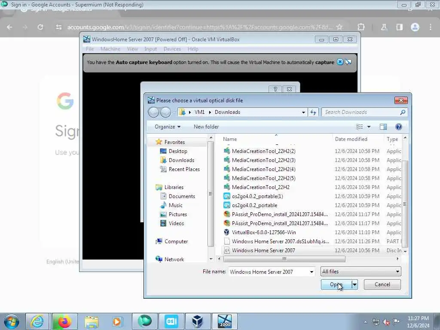Open the Windows Start menu
This screenshot has height=330, width=440.
tap(12, 321)
